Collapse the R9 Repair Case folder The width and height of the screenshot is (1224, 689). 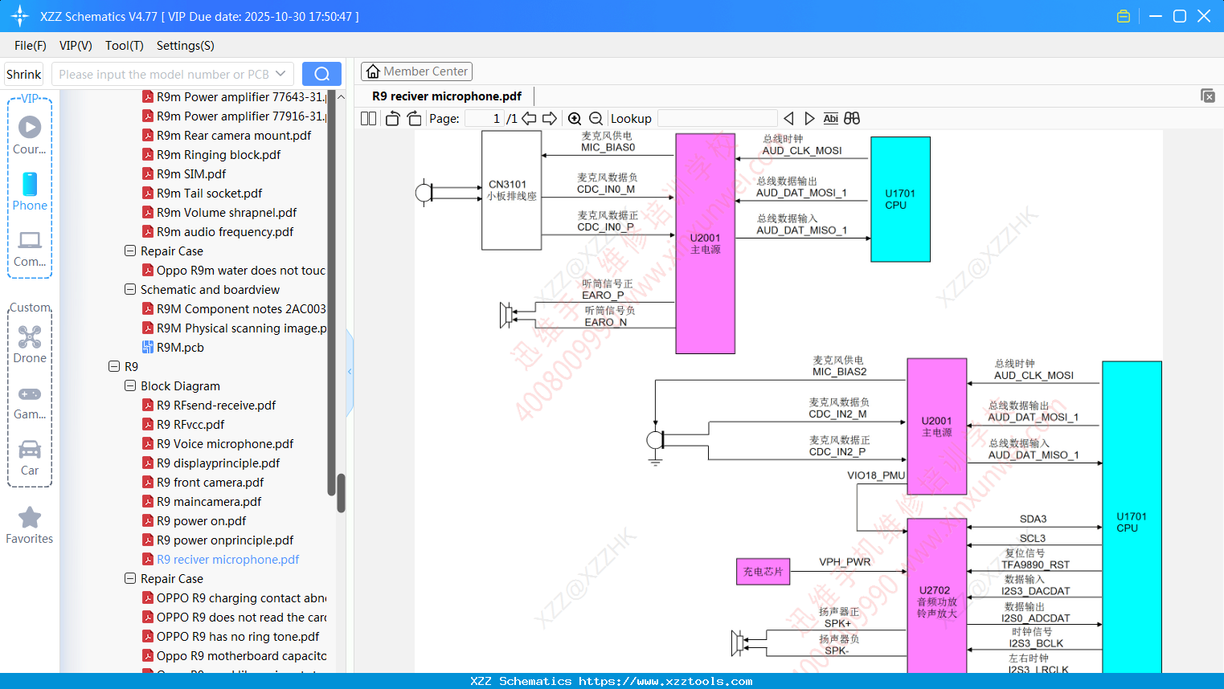130,578
